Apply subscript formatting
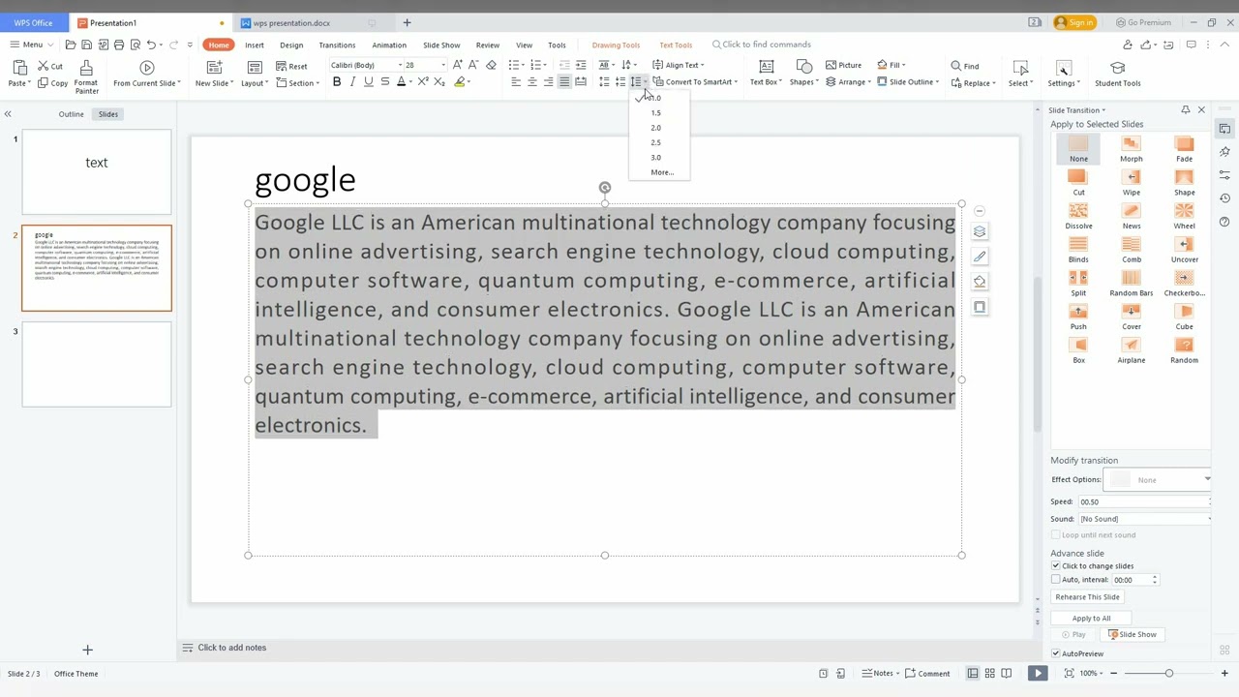This screenshot has width=1239, height=697. 438,82
